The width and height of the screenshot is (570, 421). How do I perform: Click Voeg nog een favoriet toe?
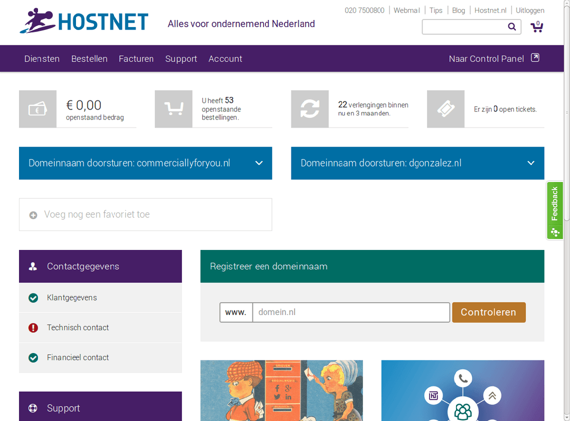tap(145, 214)
